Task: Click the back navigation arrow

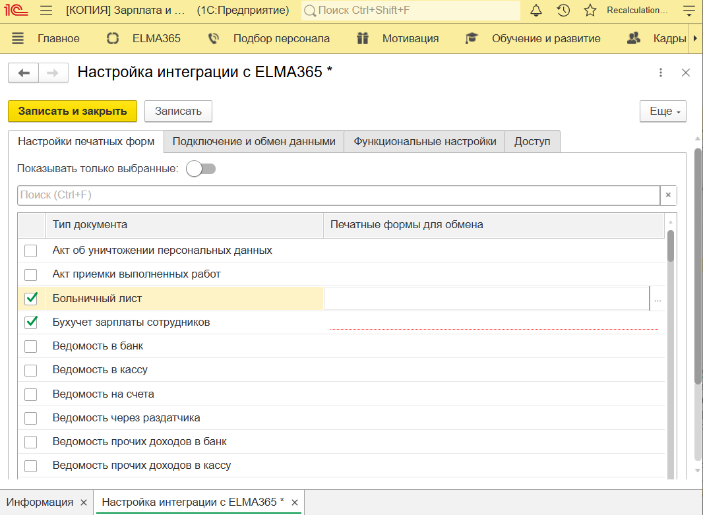Action: click(24, 73)
